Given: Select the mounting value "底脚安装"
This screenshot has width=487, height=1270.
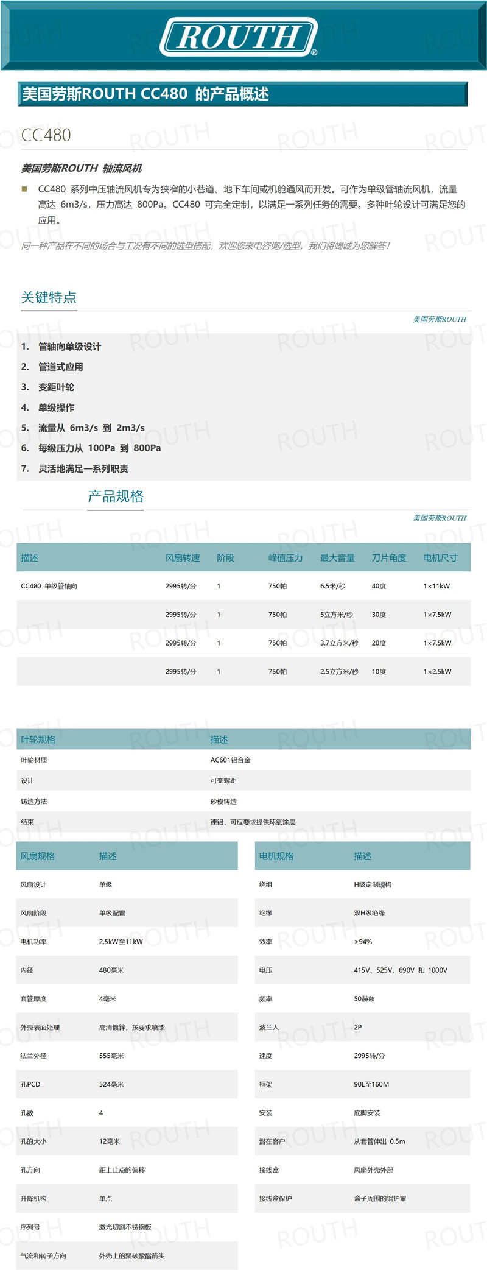Looking at the screenshot, I should pos(367,1113).
